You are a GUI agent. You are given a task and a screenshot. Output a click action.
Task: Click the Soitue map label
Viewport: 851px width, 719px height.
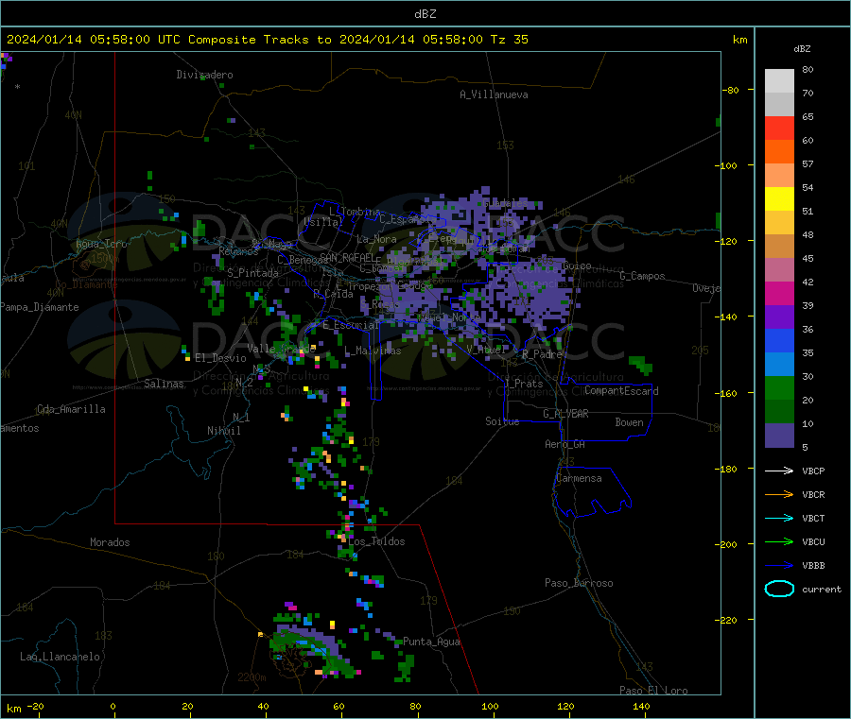(502, 421)
